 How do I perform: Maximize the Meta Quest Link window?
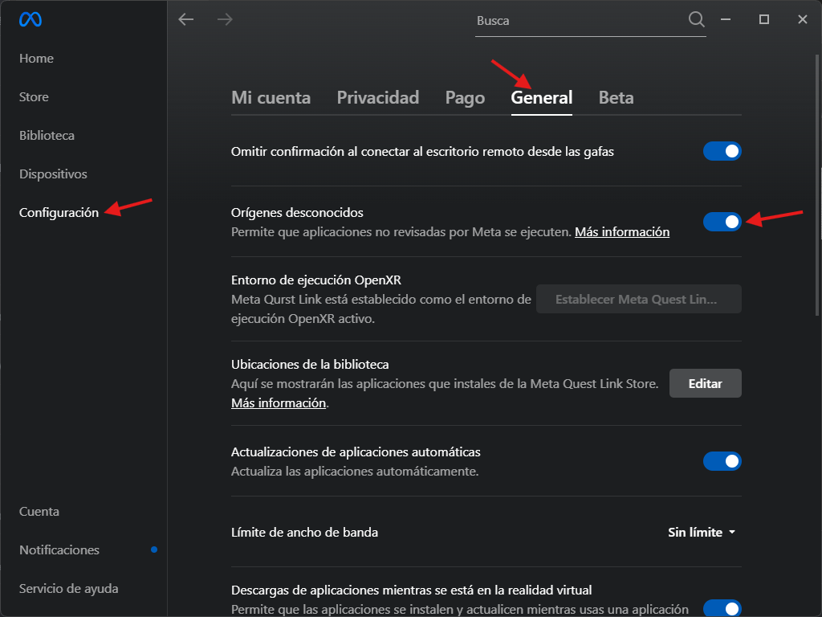pos(764,19)
